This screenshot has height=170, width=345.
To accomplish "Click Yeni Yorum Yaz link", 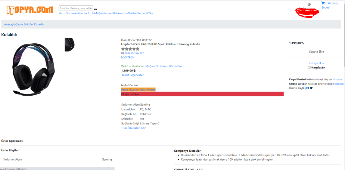I will coord(134,53).
